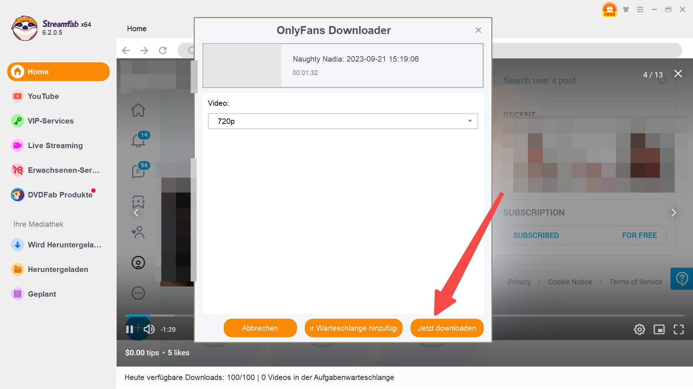Open the Home sidebar item

58,72
